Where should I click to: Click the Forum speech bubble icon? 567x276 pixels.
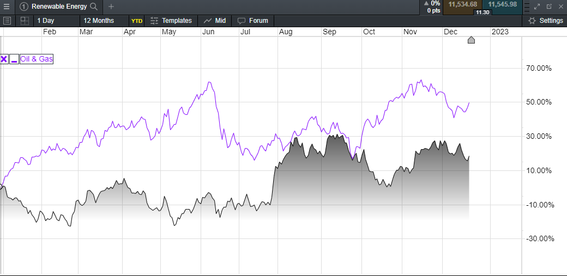click(x=242, y=21)
